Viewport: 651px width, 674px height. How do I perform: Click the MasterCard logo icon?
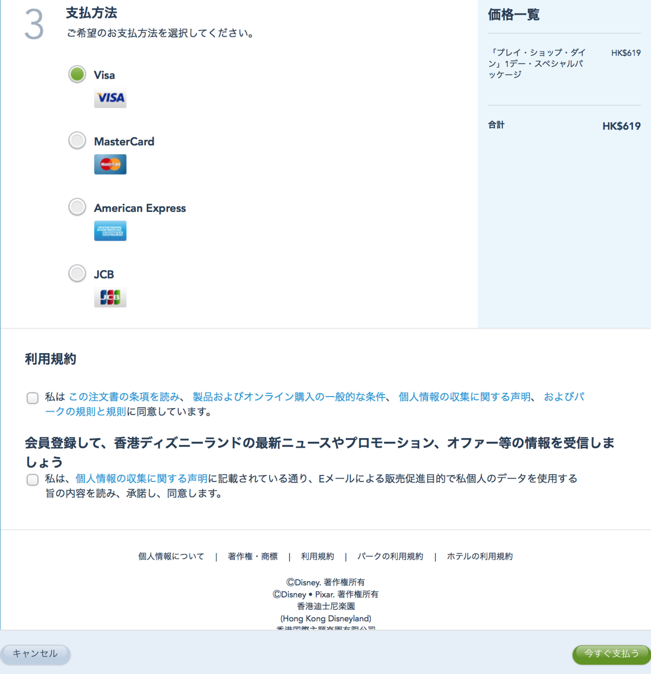pos(109,164)
